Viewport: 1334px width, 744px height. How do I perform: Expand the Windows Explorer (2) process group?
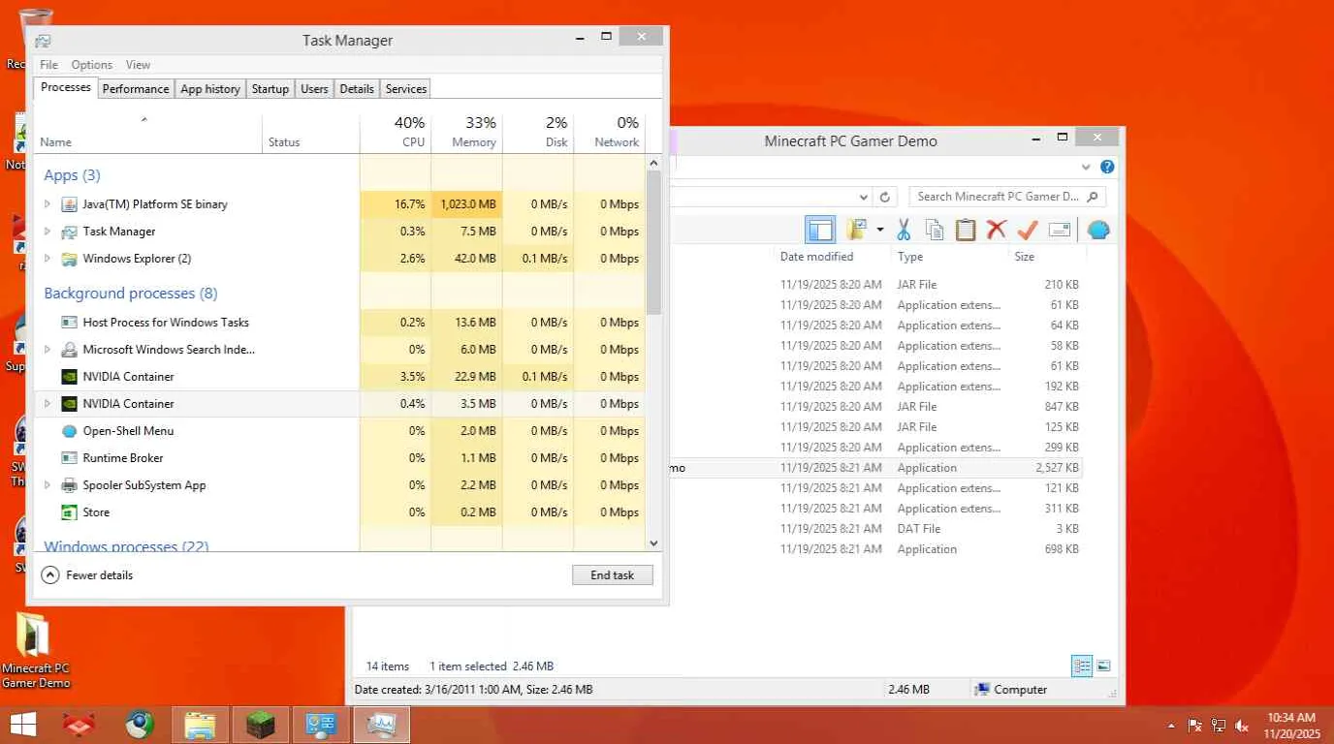[48, 259]
